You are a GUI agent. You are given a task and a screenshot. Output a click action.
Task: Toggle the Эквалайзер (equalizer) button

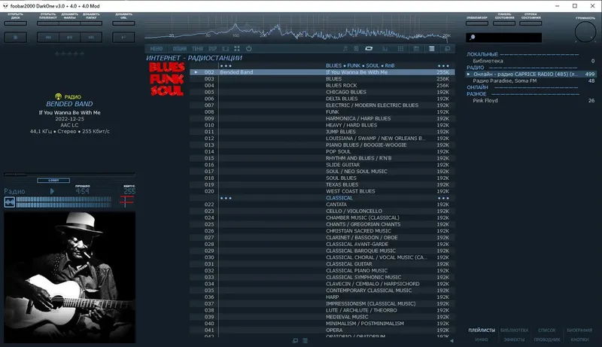[477, 23]
